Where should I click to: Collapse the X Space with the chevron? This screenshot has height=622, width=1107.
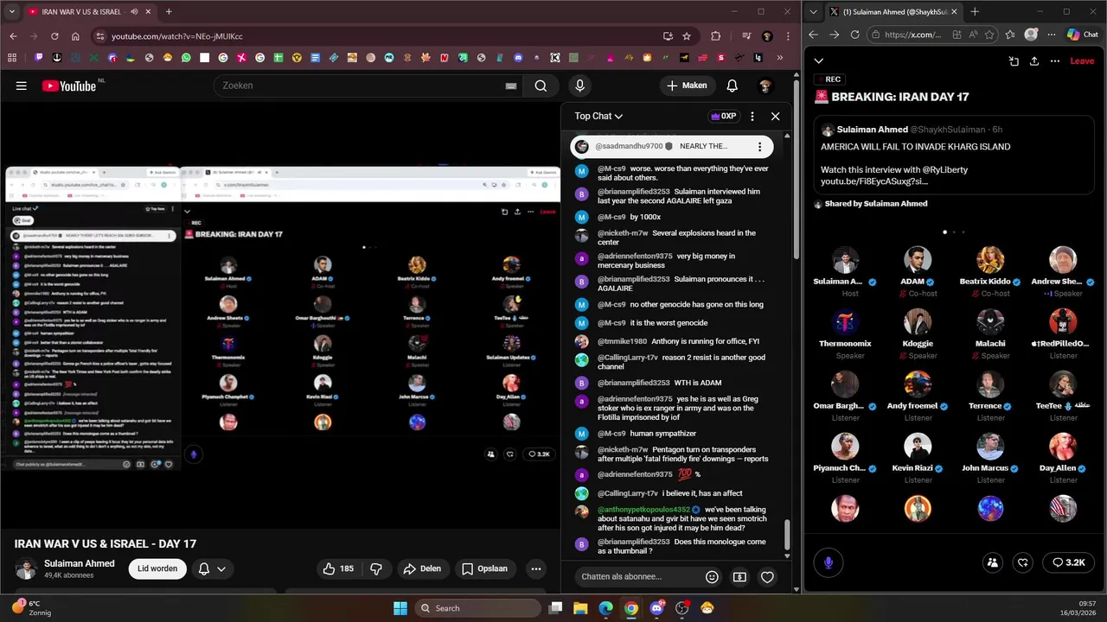[x=818, y=61]
